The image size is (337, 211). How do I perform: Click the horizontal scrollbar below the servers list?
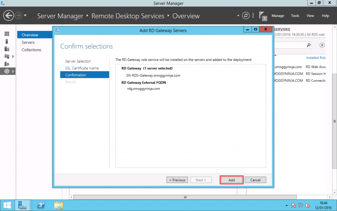tap(184, 197)
